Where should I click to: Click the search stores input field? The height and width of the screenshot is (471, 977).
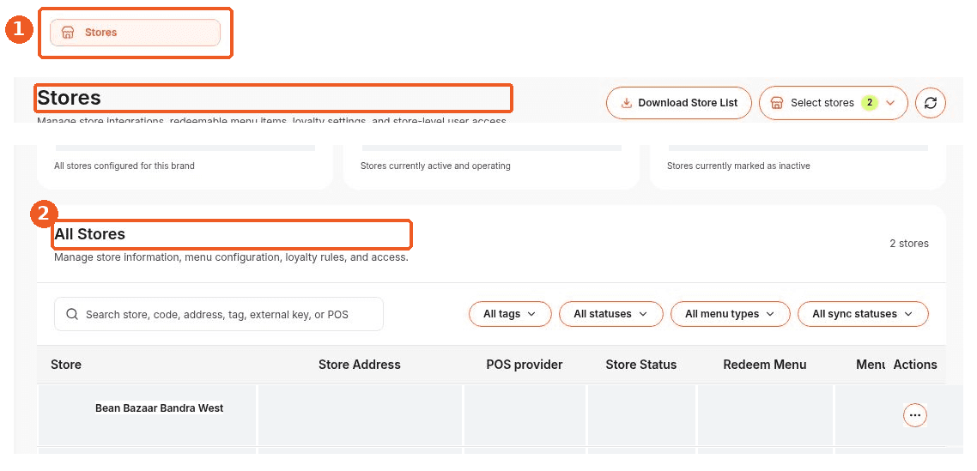(x=219, y=314)
